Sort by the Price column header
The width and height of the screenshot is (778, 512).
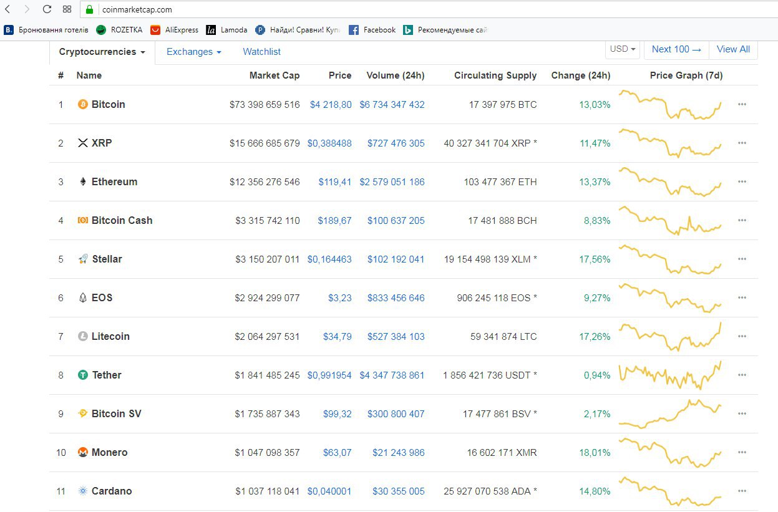(340, 75)
